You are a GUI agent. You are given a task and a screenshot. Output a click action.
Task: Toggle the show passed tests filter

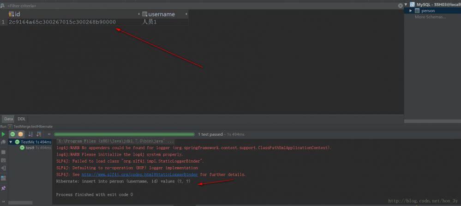click(x=13, y=134)
